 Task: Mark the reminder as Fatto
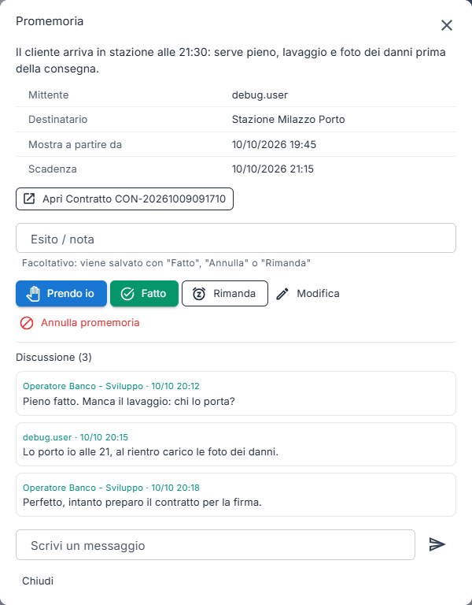tap(144, 294)
